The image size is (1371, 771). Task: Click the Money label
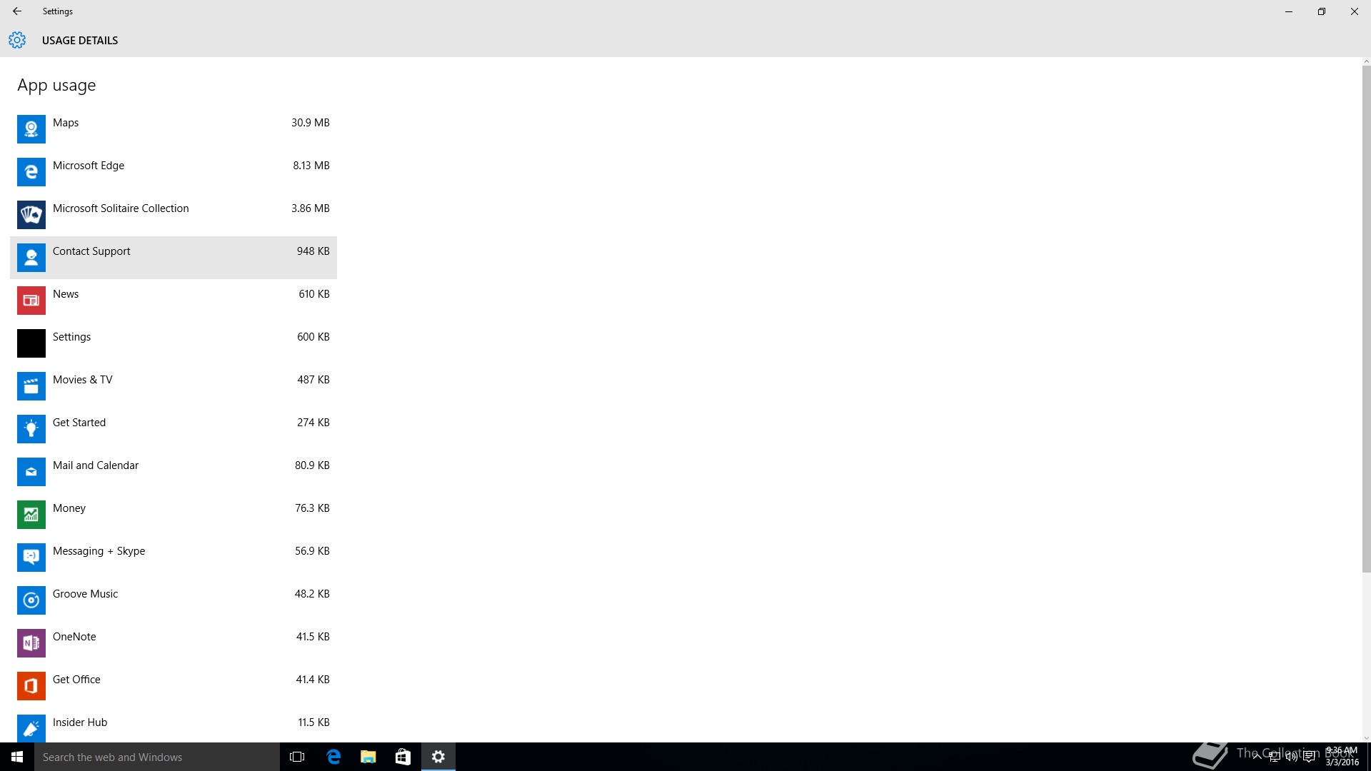[x=69, y=508]
